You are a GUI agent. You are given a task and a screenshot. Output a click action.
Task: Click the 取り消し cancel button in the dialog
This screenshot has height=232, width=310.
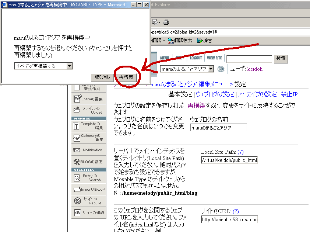pyautogui.click(x=102, y=77)
